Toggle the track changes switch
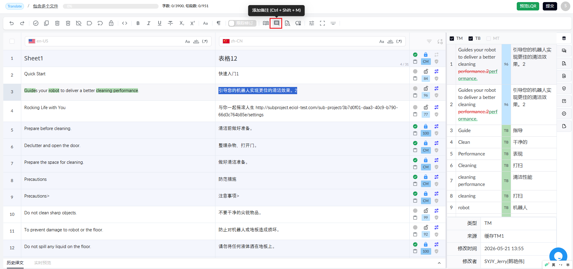 tap(242, 23)
